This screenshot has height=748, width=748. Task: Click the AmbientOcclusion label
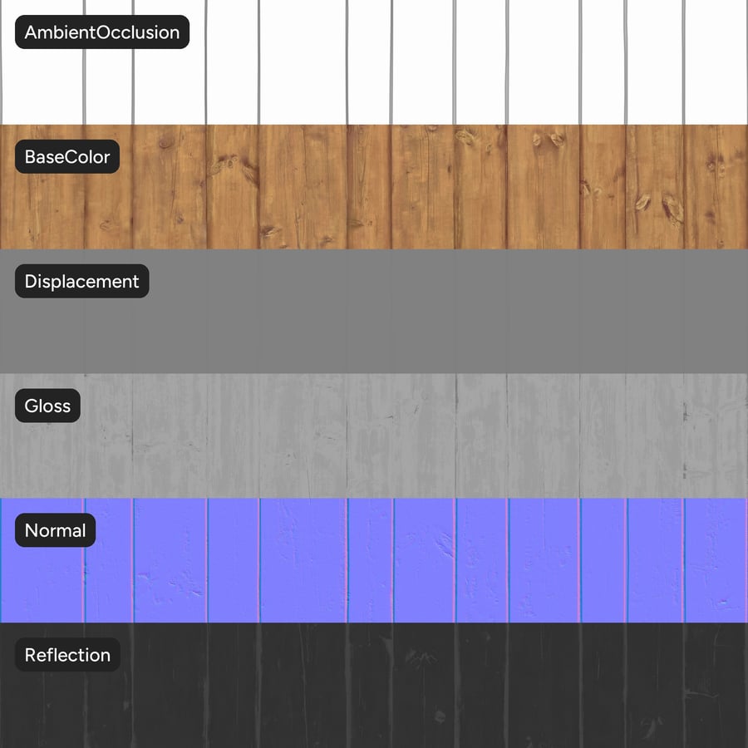coord(102,32)
